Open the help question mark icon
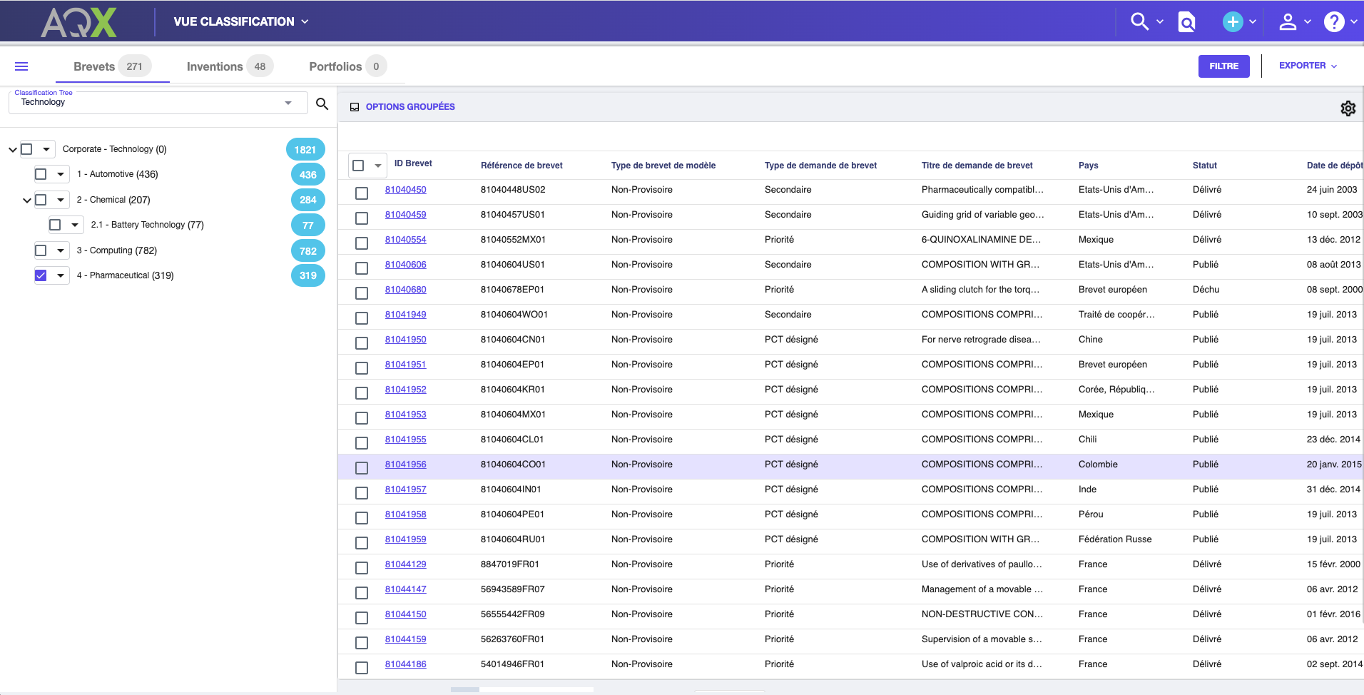This screenshot has height=695, width=1364. click(1334, 22)
